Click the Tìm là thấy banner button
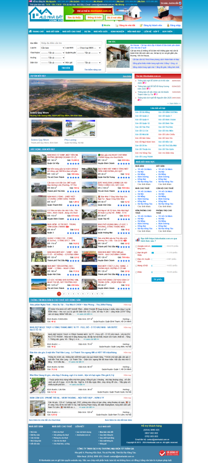 tap(74, 18)
